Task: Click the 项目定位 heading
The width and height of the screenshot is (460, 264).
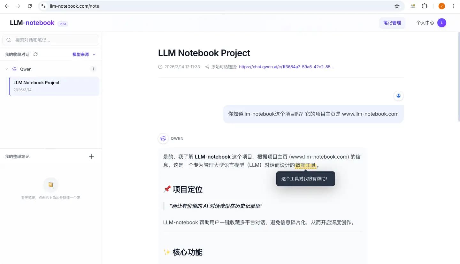Action: (x=188, y=189)
